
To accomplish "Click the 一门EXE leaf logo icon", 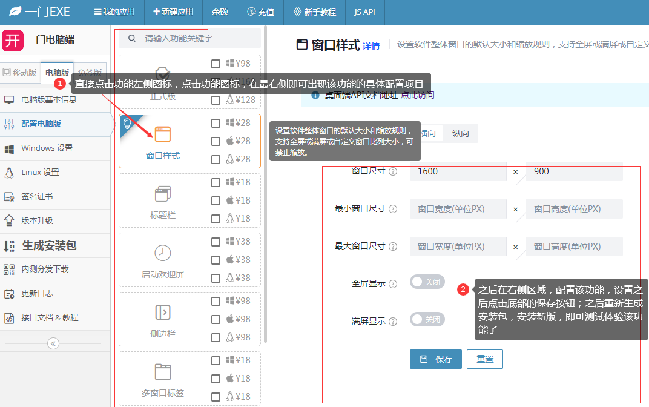I will [15, 11].
